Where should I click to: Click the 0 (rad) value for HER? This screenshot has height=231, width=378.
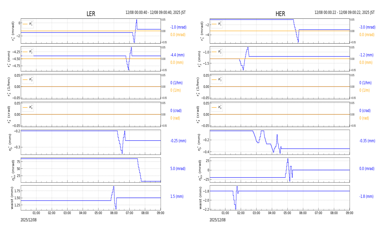click(x=364, y=118)
